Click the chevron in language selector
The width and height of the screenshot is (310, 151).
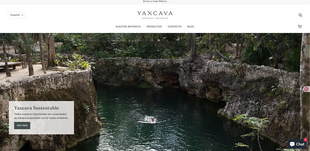22,15
